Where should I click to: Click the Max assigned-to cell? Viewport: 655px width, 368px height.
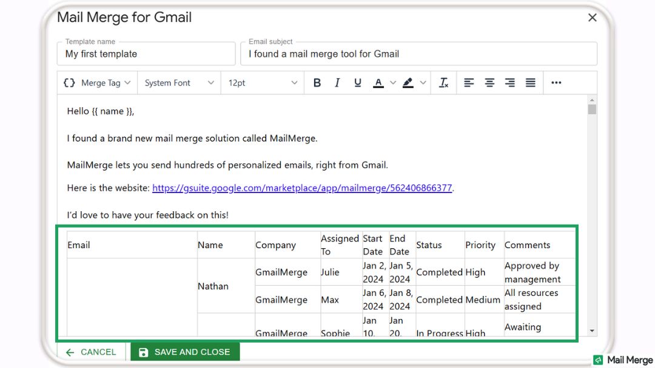click(341, 300)
